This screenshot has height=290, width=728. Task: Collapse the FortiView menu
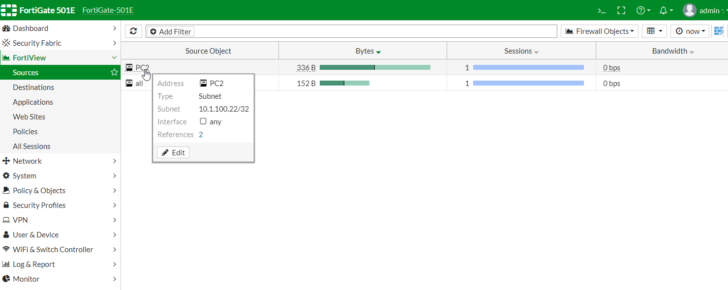(x=60, y=58)
